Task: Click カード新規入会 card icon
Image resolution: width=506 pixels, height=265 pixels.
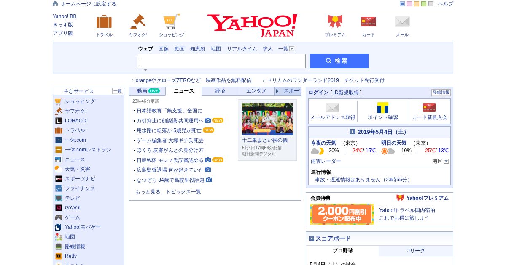Action: (429, 108)
